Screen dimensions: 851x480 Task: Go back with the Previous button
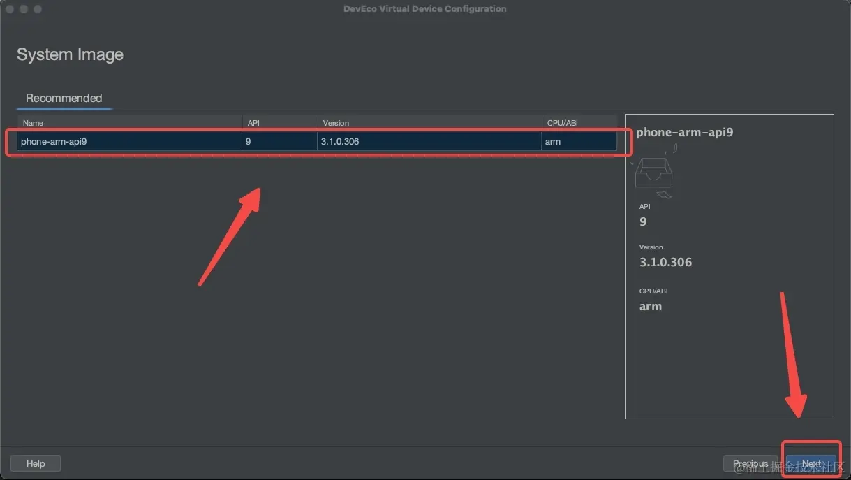tap(750, 463)
